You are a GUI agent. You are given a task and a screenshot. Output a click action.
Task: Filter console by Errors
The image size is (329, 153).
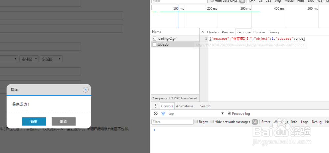coord(266,122)
